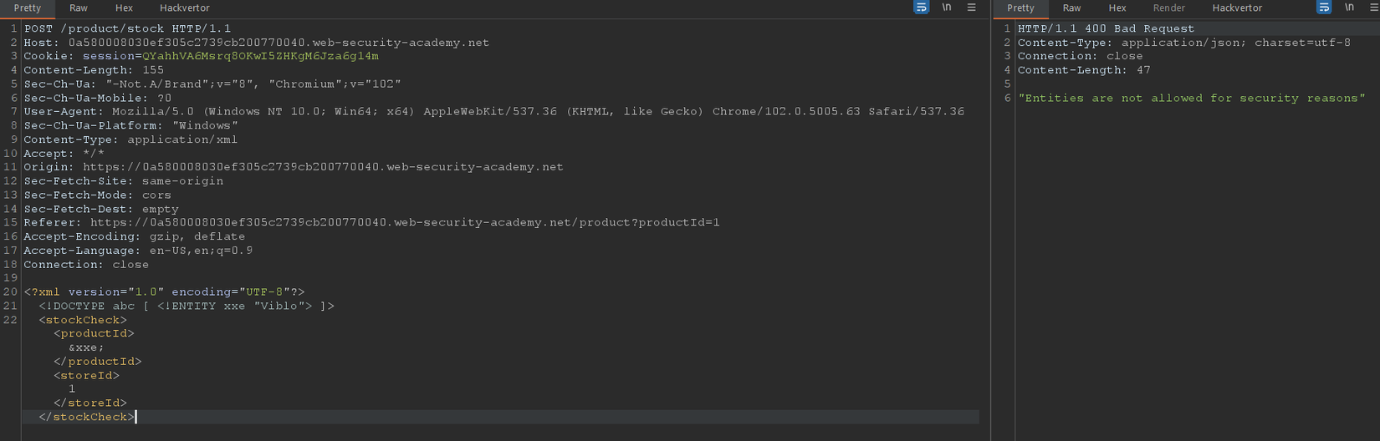Image resolution: width=1380 pixels, height=441 pixels.
Task: Click the session cookie value in the request
Action: pos(260,56)
